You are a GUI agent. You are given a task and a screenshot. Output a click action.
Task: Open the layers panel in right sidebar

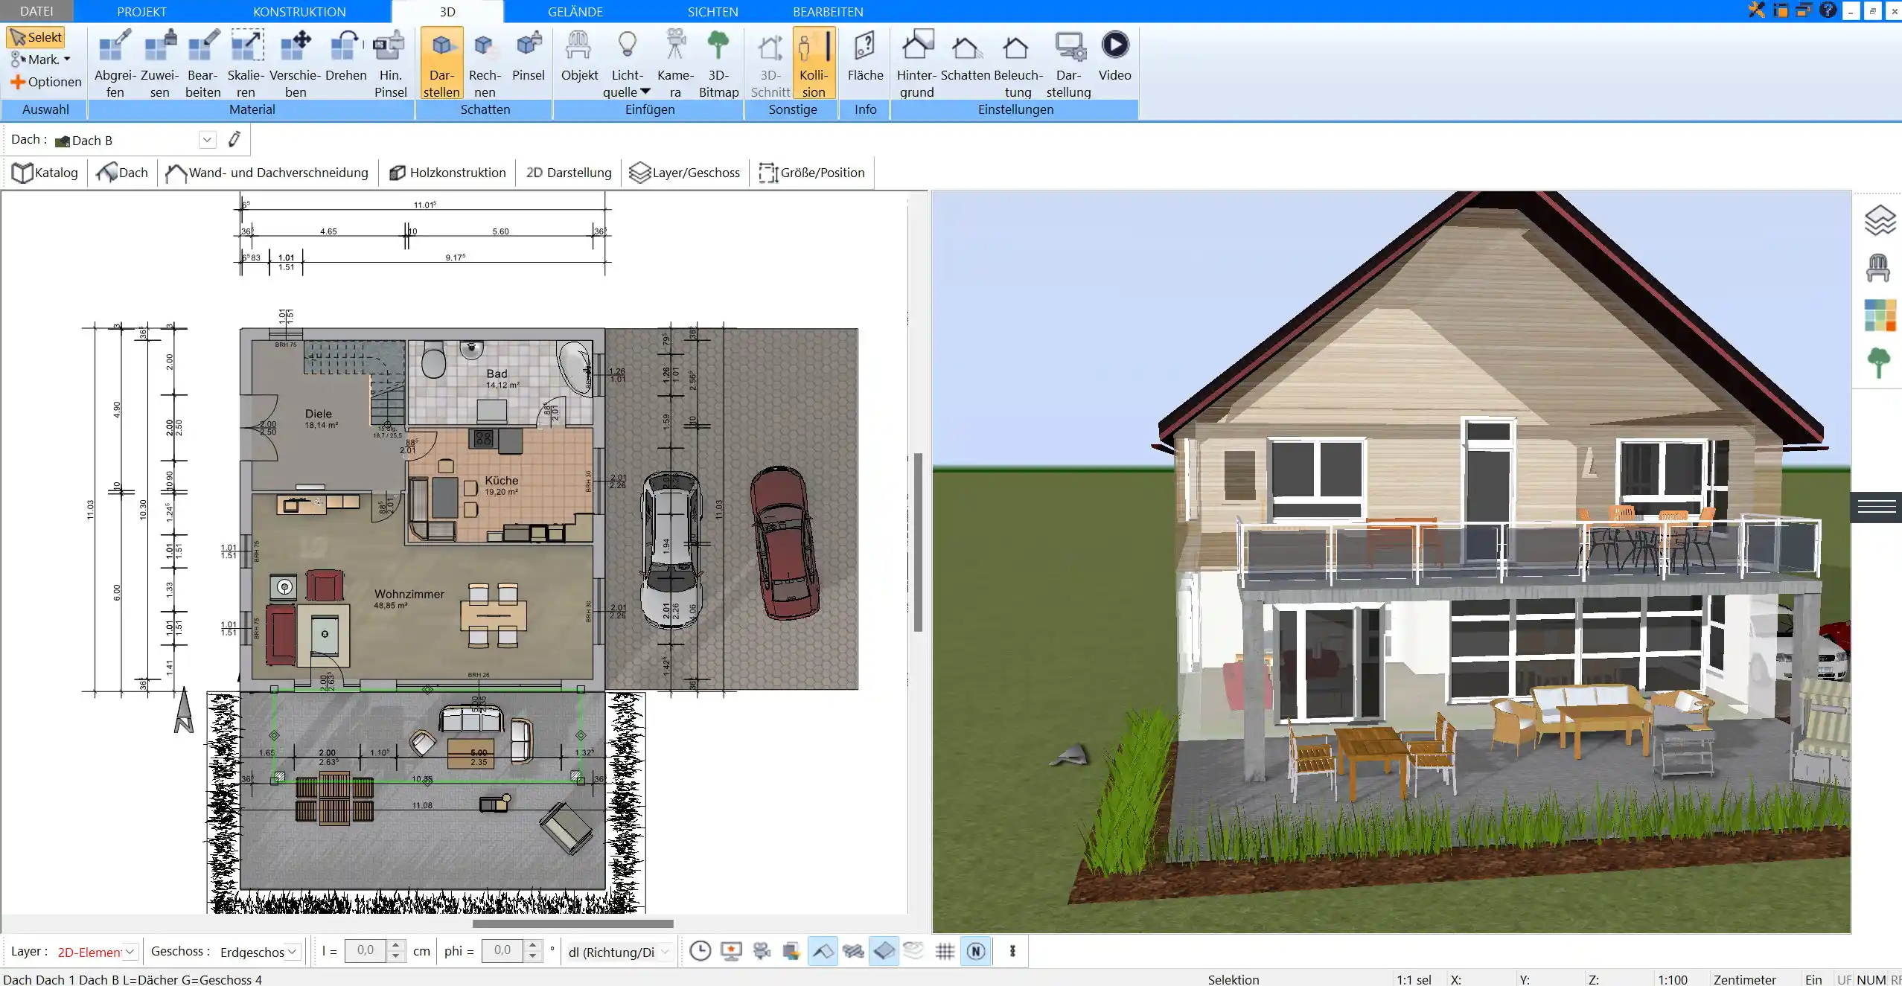pos(1879,220)
